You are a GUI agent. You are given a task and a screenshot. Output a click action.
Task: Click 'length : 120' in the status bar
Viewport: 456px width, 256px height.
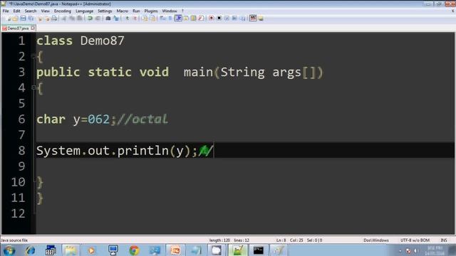click(x=219, y=240)
